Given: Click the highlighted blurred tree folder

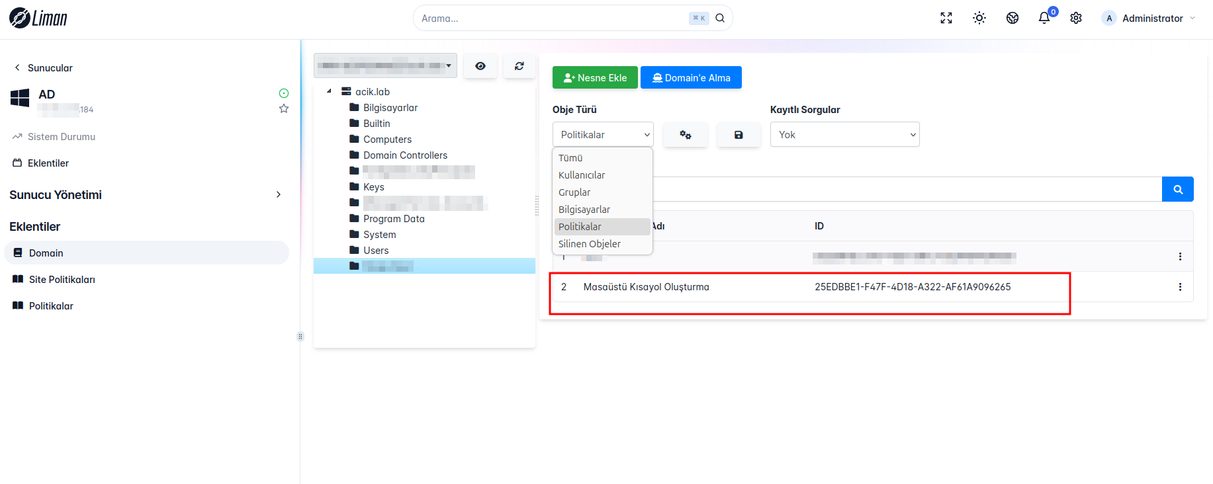Looking at the screenshot, I should [424, 266].
